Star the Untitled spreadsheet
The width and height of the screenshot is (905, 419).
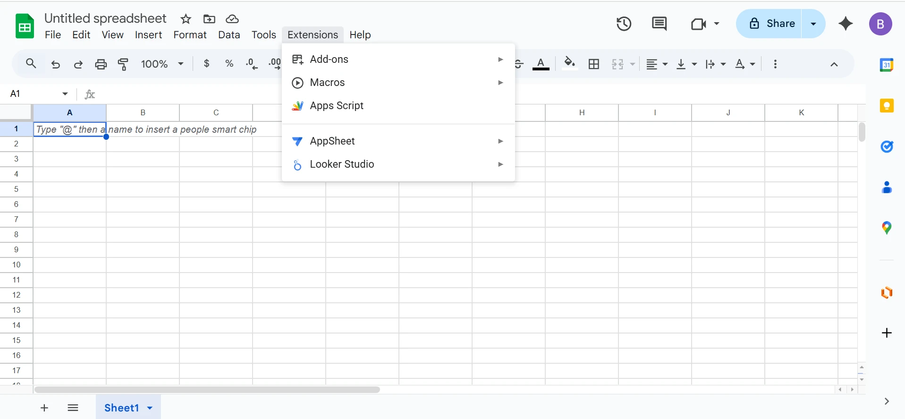tap(186, 19)
